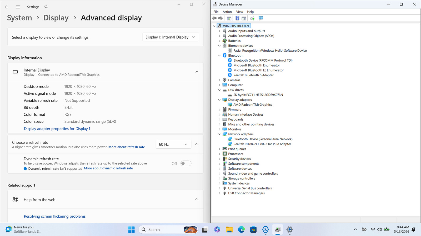The image size is (421, 236).
Task: Collapse the Internal Display information card
Action: click(197, 72)
